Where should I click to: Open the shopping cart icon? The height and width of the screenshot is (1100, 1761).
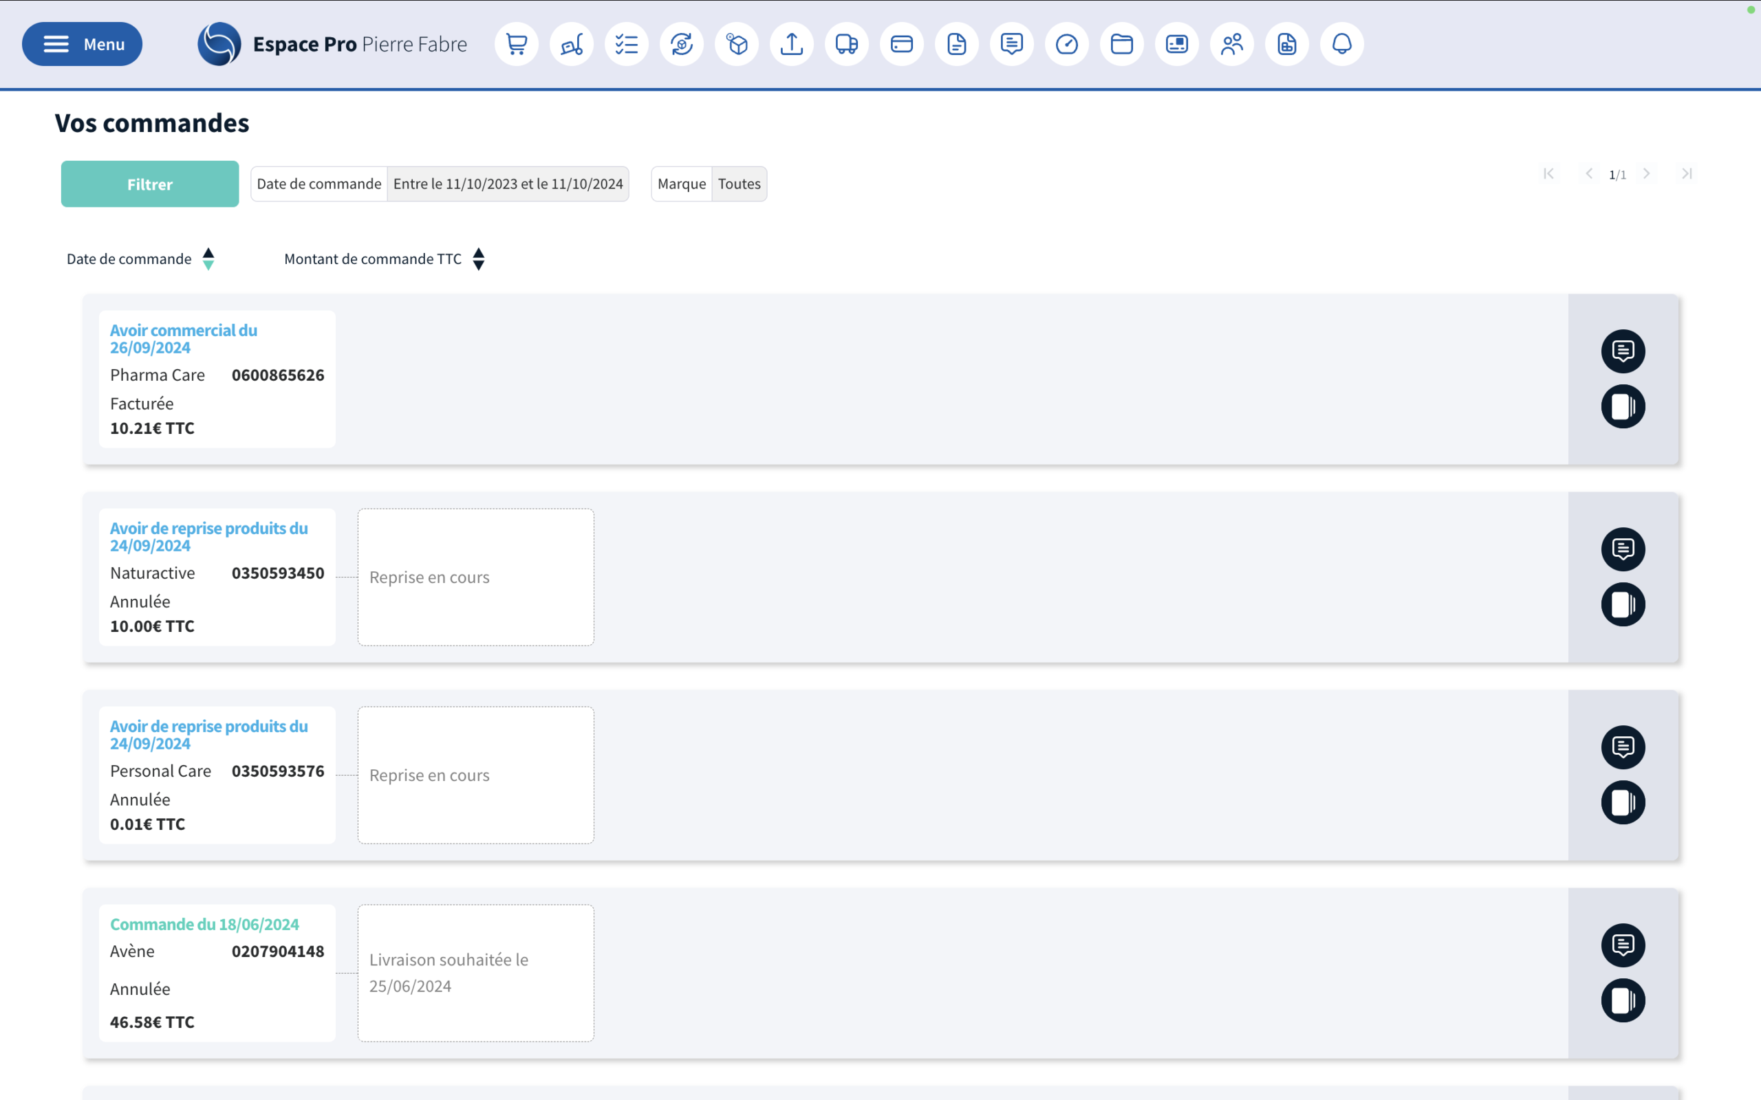pyautogui.click(x=517, y=45)
